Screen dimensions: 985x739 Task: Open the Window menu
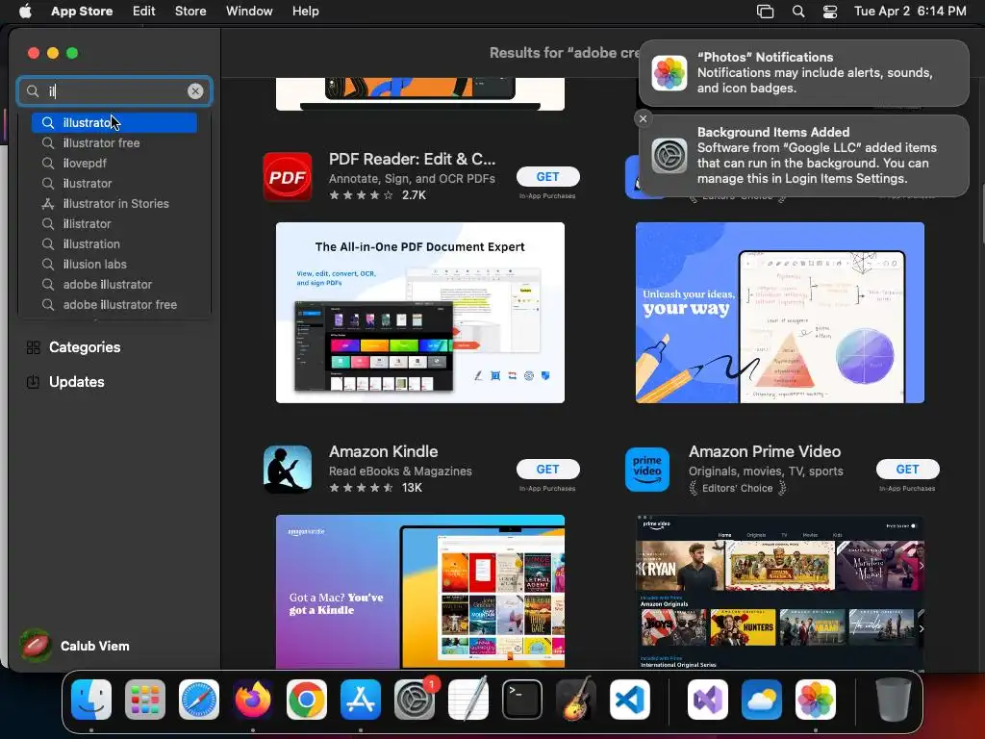coord(249,12)
